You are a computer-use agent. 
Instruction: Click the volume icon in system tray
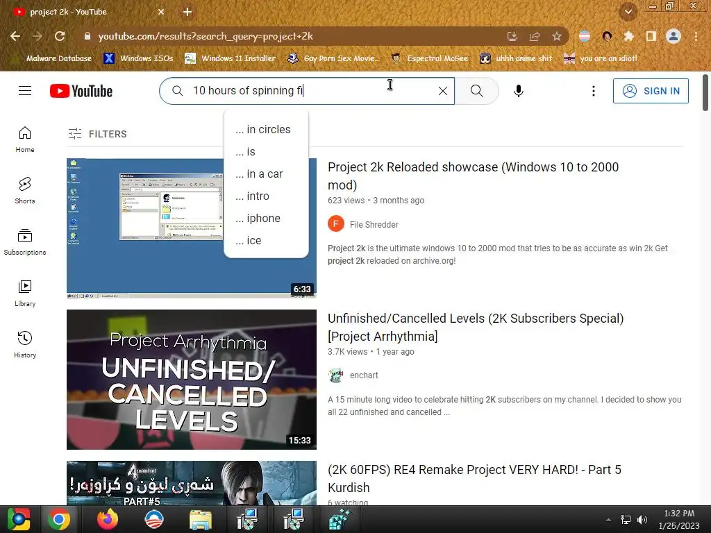[642, 520]
